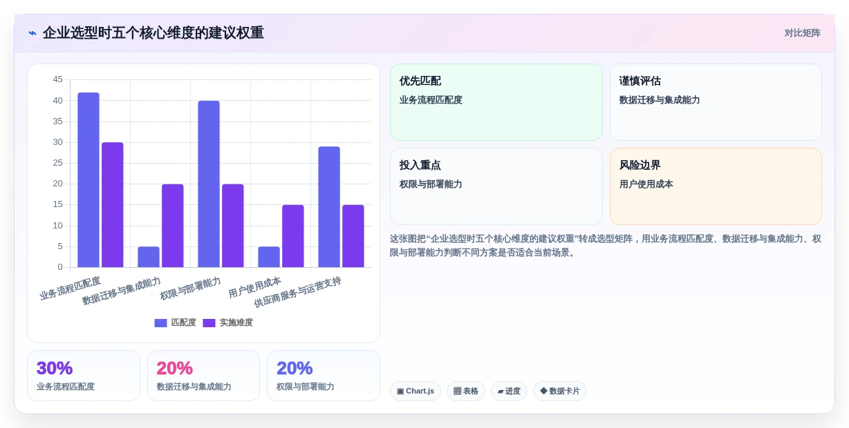Click the text 用户使用成本 in 风险边界 card
Screen dimensions: 849x428
tap(646, 184)
